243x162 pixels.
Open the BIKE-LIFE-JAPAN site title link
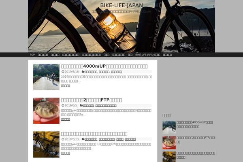pos(122,5)
